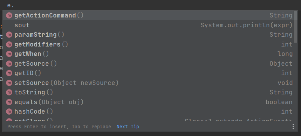Click the method icon next to hashCode
Viewport: 301px width, 136px height.
click(x=9, y=112)
